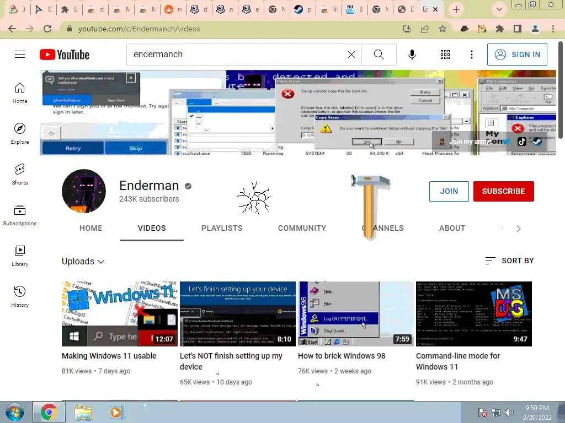Screen dimensions: 565x423
Task: Switch to the HOME channel tab
Action: [x=91, y=228]
